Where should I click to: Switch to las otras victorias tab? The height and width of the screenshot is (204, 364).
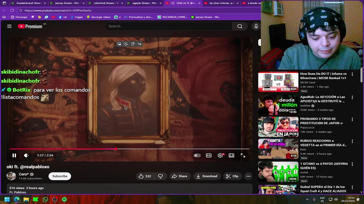[222, 3]
